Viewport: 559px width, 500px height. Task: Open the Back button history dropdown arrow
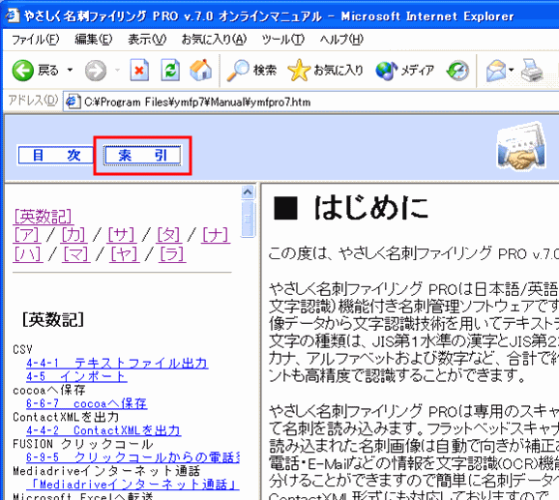pyautogui.click(x=70, y=70)
